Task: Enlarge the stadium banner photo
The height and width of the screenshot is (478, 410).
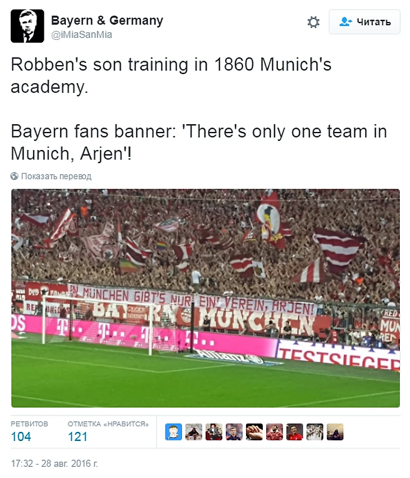Action: click(x=206, y=298)
